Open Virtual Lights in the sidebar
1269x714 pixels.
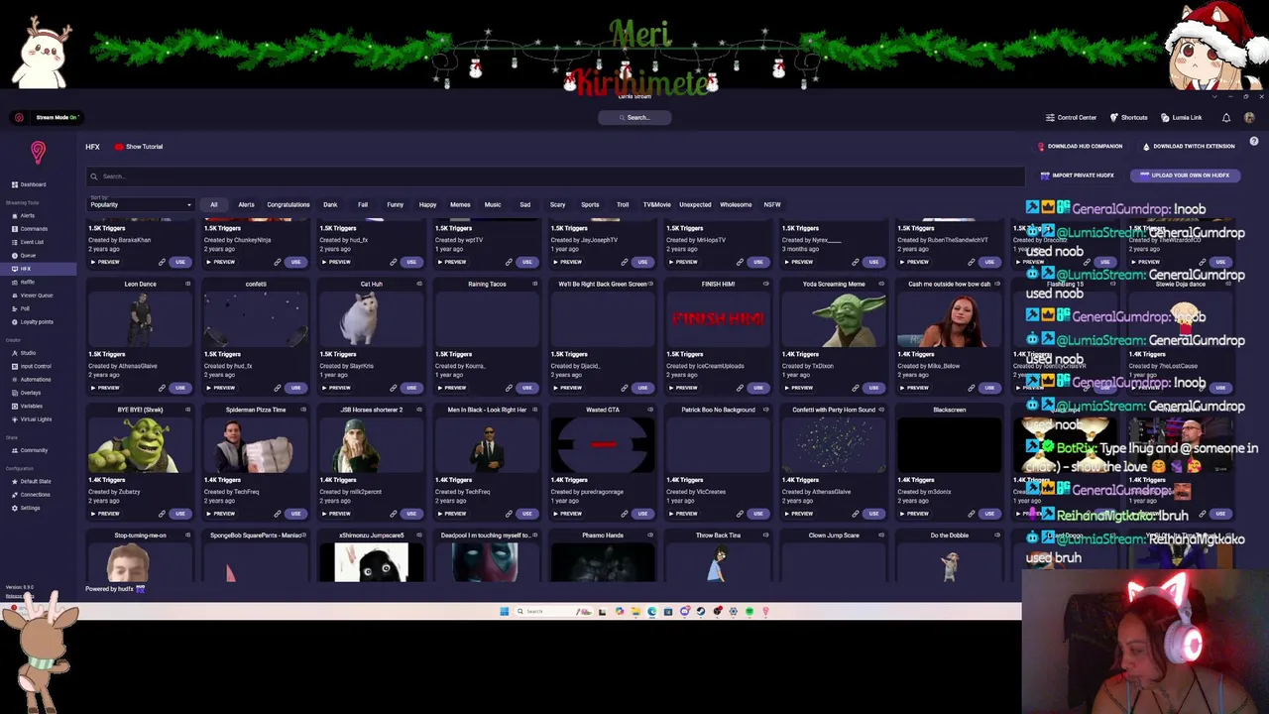point(39,419)
